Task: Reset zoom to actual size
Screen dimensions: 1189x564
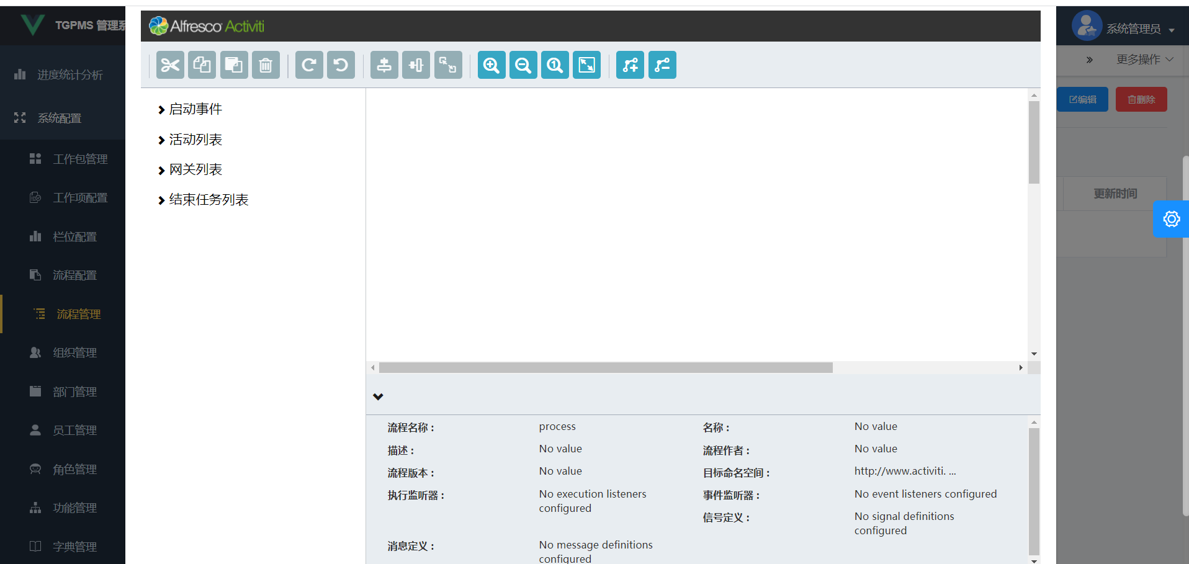Action: 554,65
